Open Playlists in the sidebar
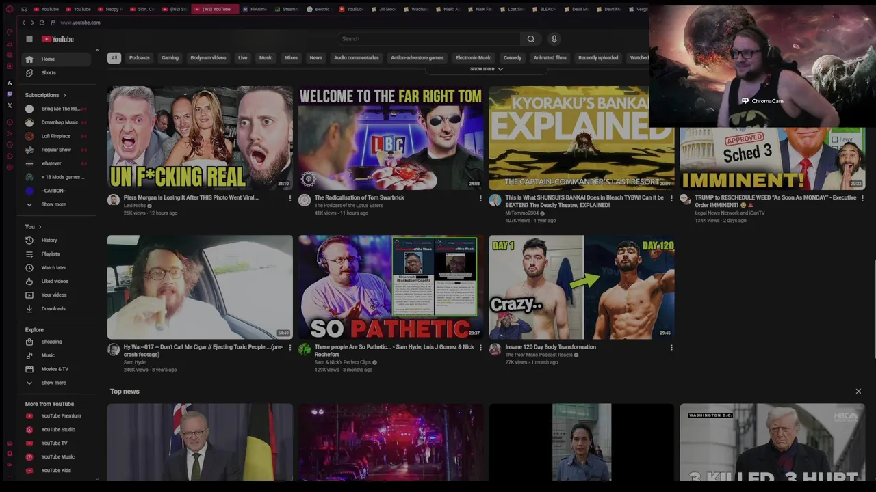 56,254
